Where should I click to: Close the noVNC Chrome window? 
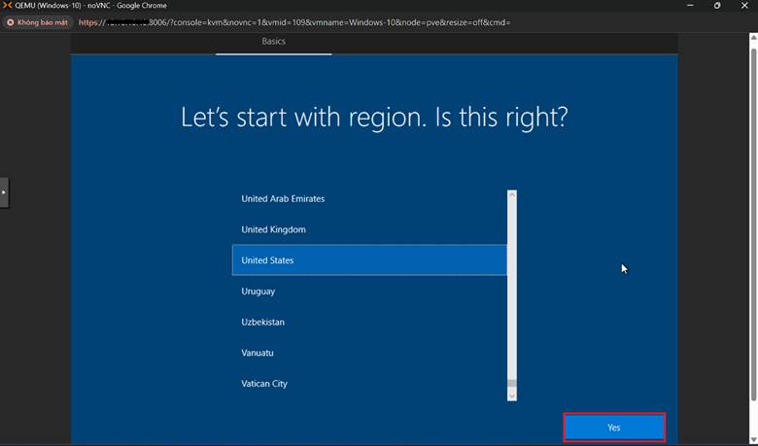(x=745, y=6)
